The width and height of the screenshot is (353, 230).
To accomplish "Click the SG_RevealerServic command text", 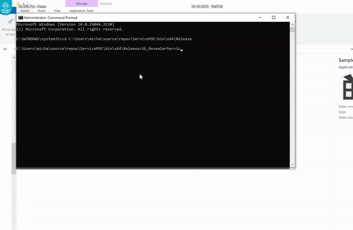I will (161, 49).
